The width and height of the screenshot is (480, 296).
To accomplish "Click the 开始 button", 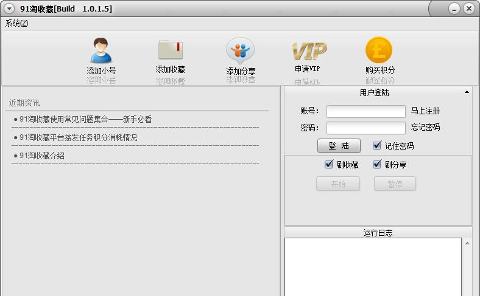I will pos(338,184).
